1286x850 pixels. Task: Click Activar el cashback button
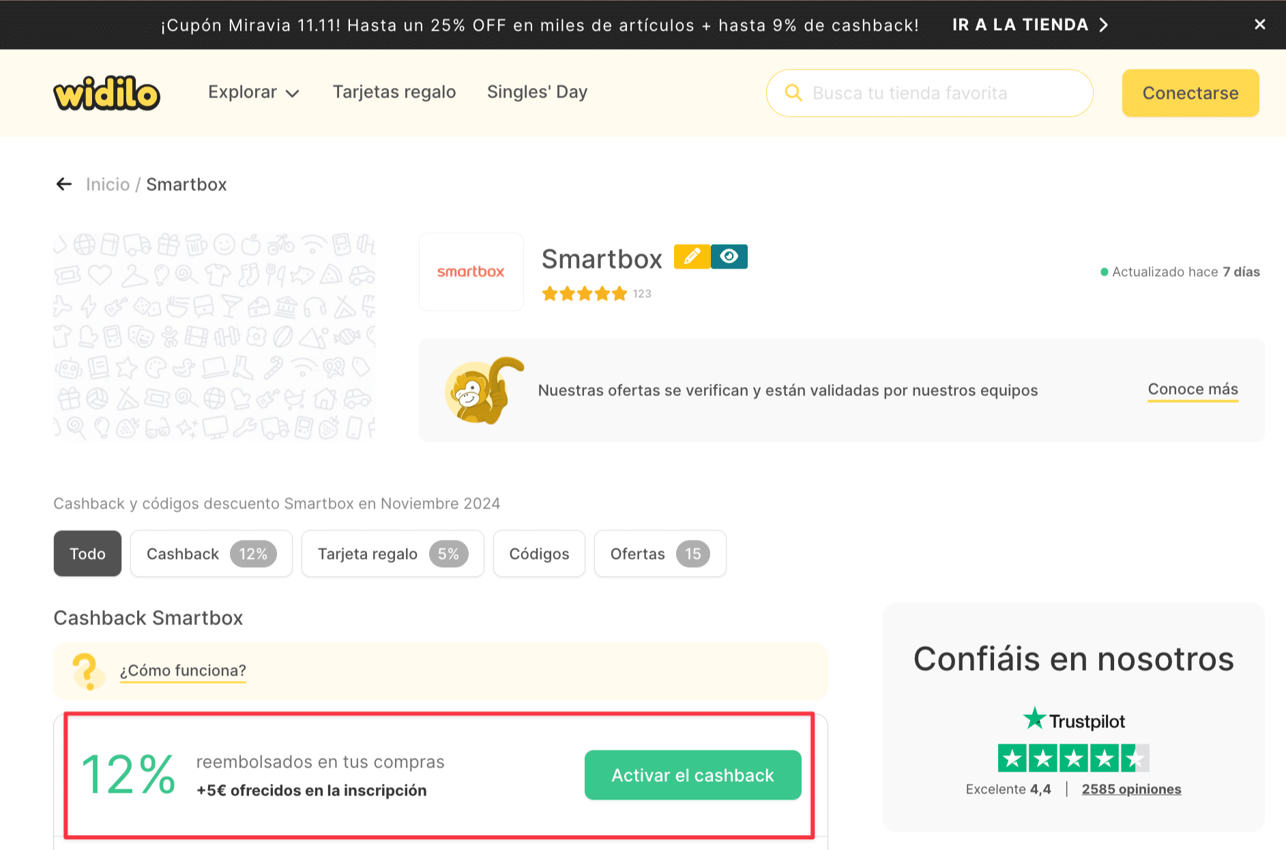coord(692,775)
